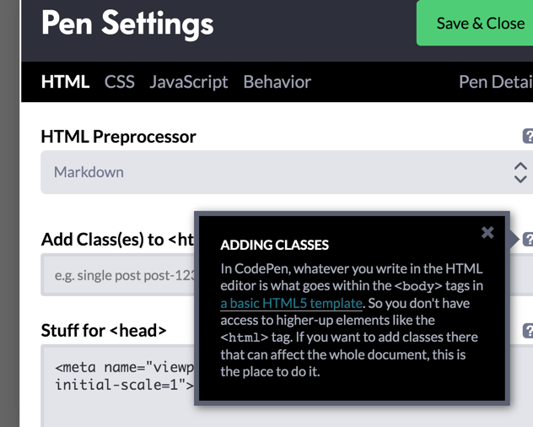Click help icon next to Add Class(es)

(528, 239)
